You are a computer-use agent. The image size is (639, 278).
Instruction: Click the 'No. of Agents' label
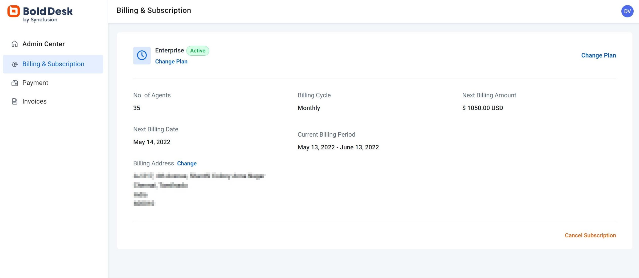coord(152,95)
